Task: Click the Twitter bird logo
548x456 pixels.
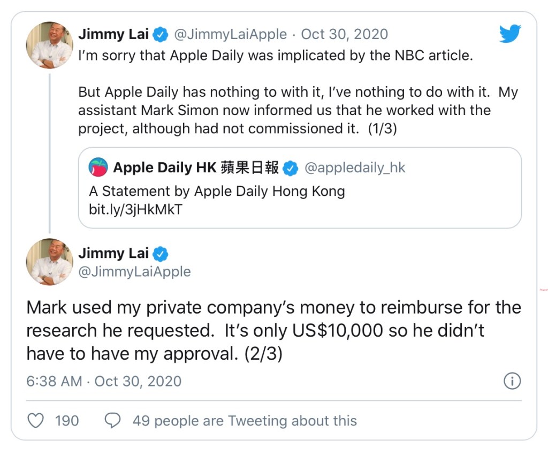Action: tap(509, 34)
